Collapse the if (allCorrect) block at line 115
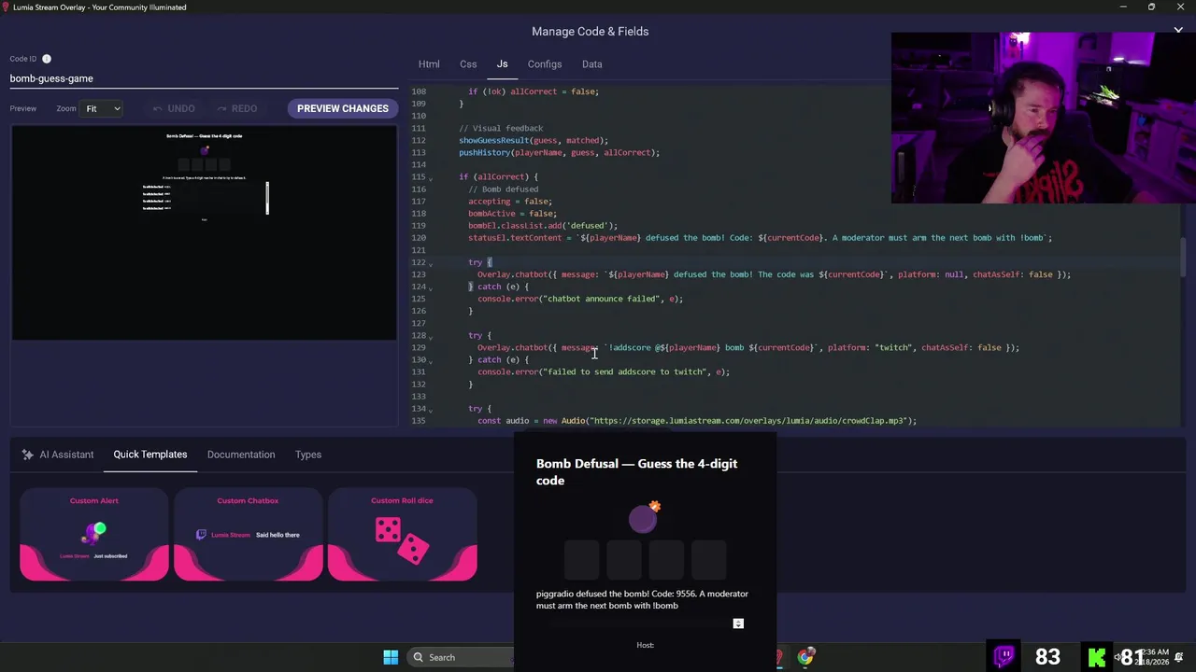The image size is (1196, 672). 431,177
